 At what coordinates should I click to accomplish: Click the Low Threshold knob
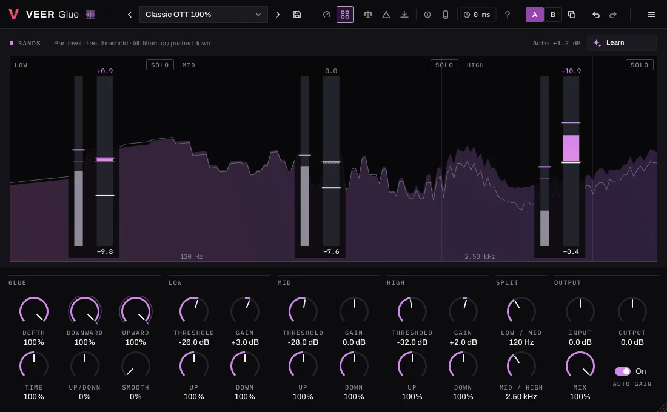pyautogui.click(x=194, y=311)
